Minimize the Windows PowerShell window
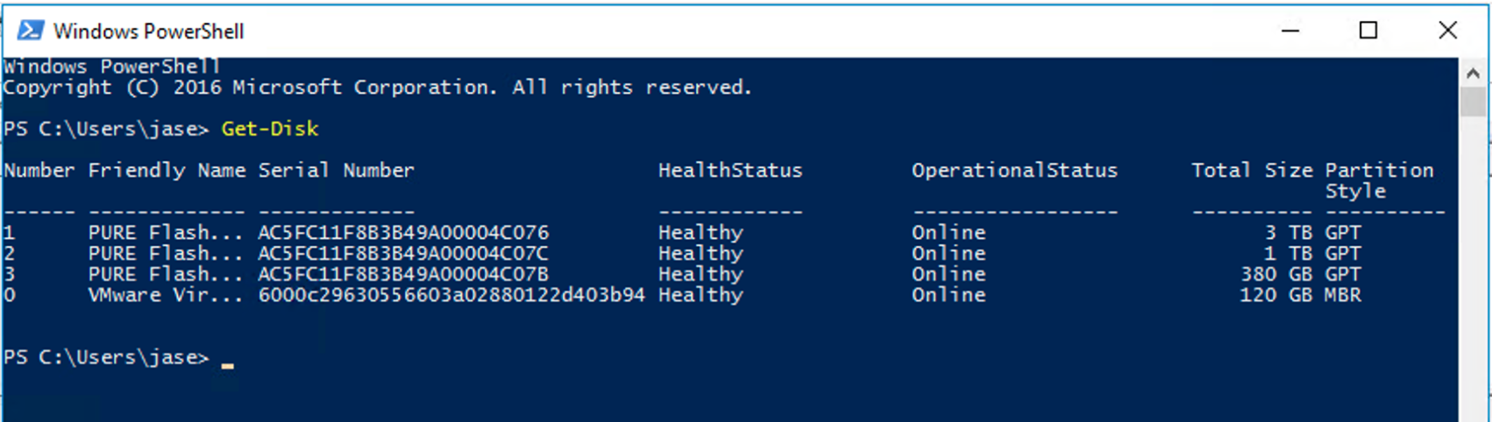 click(x=1290, y=31)
